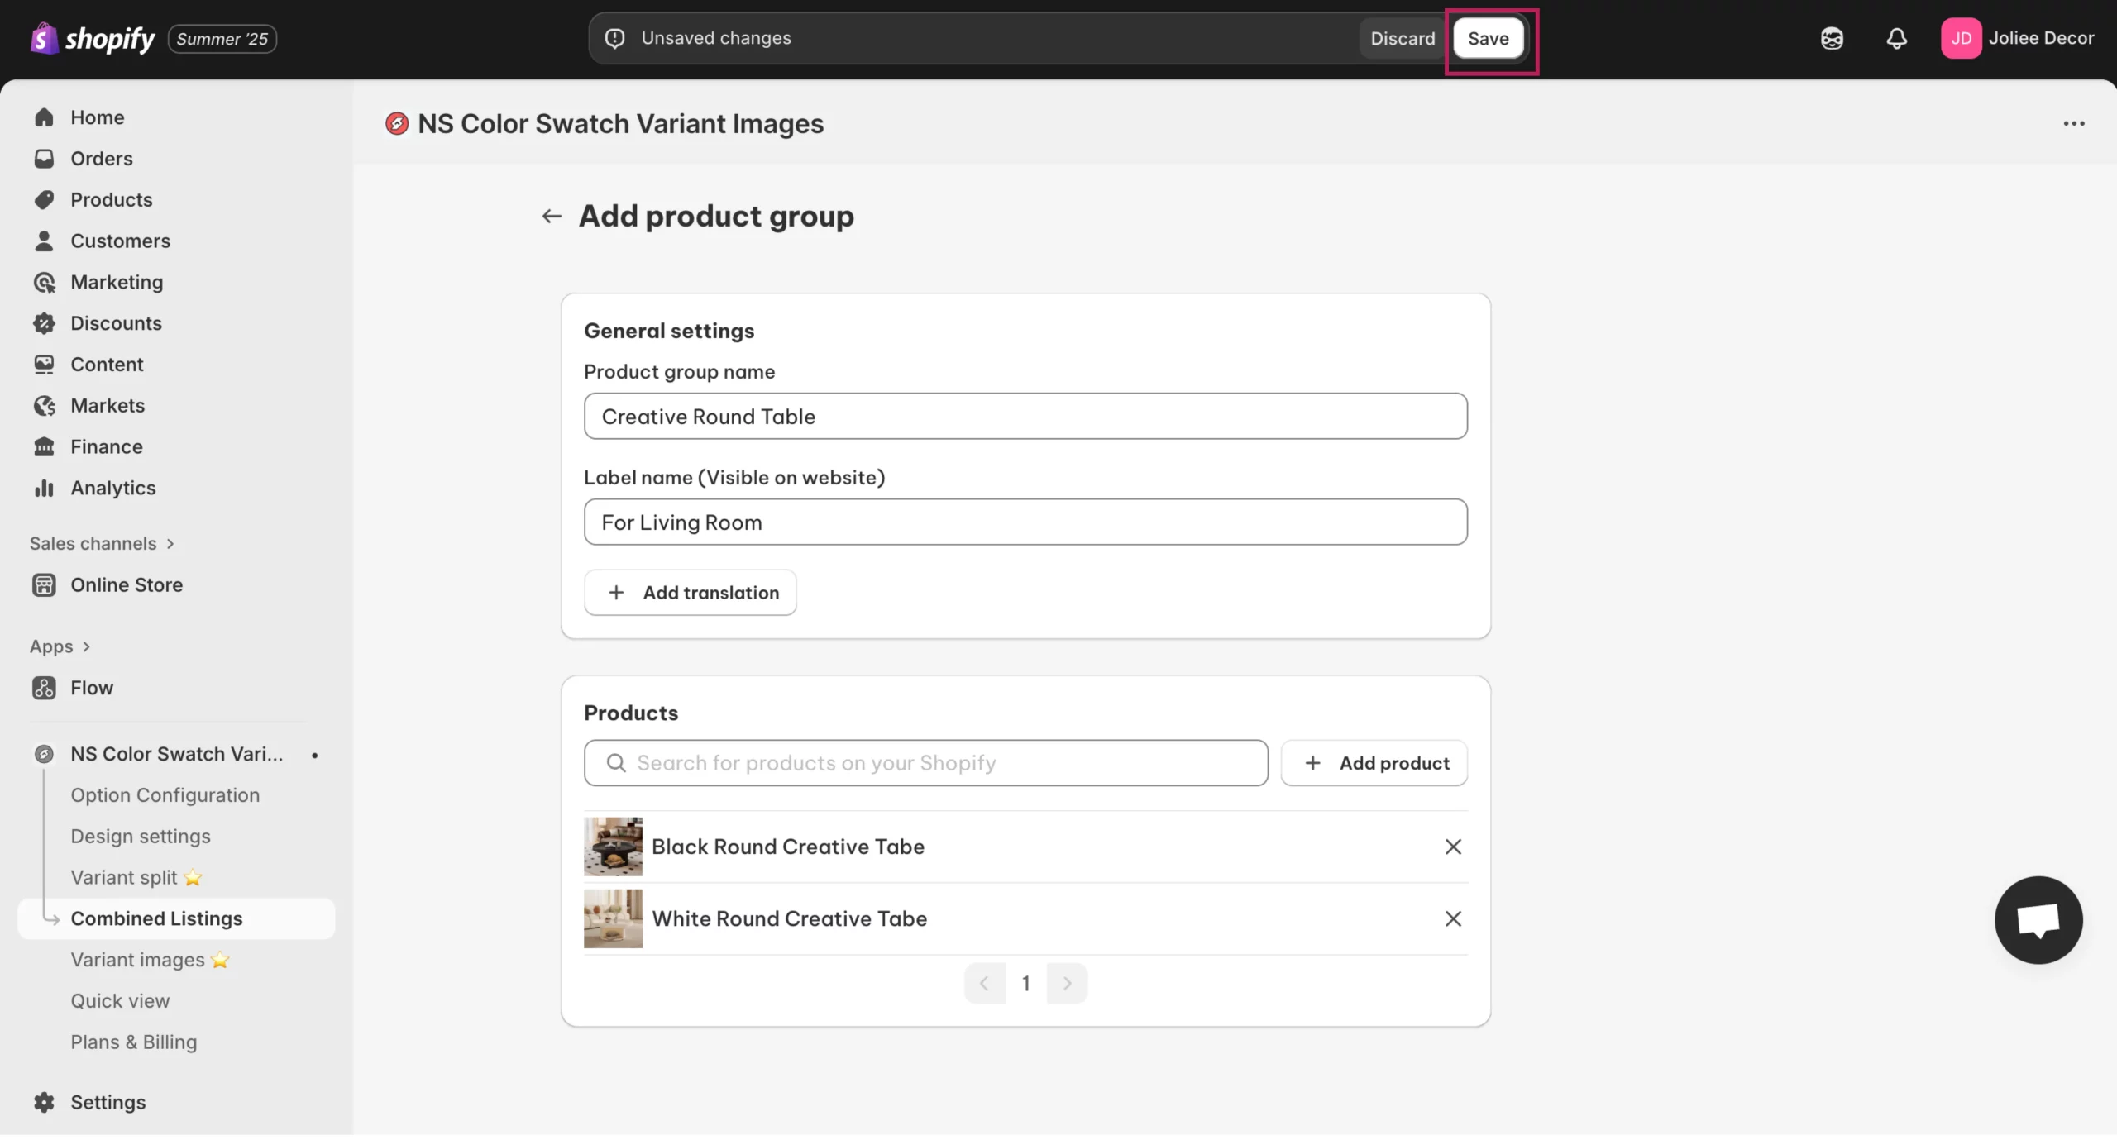This screenshot has width=2117, height=1140.
Task: Click the Finance bank icon
Action: (x=44, y=447)
